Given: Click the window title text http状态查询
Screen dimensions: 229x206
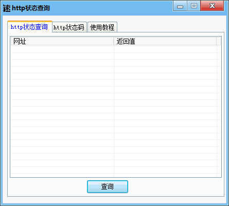Looking at the screenshot, I should coord(31,8).
